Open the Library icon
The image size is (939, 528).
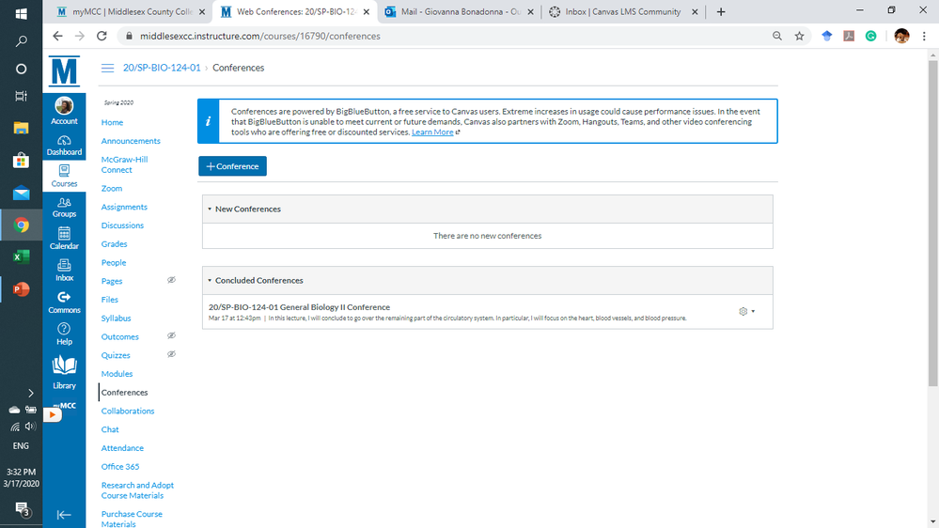(64, 371)
